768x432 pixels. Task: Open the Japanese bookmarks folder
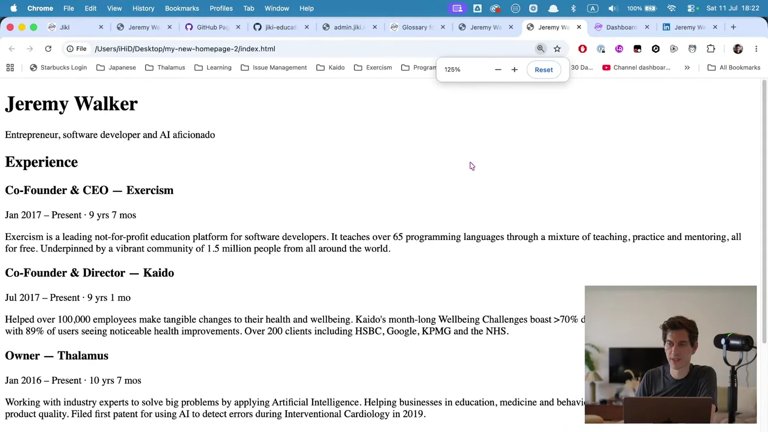116,68
